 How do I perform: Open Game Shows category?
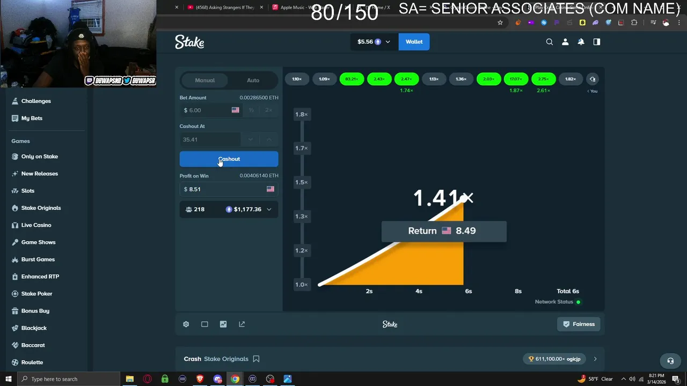(38, 242)
